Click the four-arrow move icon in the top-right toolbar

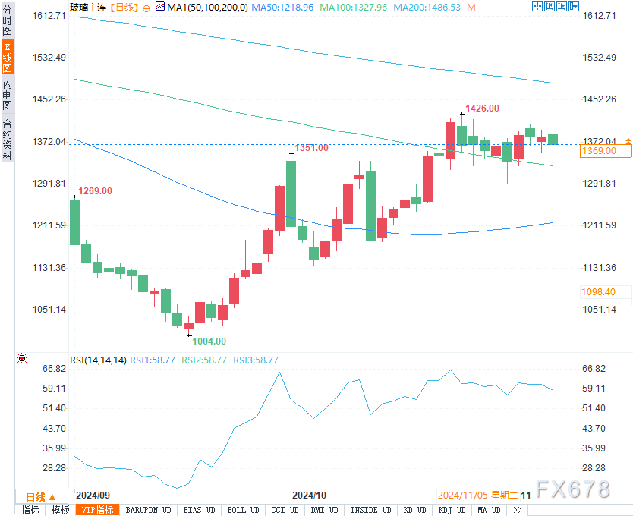(x=538, y=7)
